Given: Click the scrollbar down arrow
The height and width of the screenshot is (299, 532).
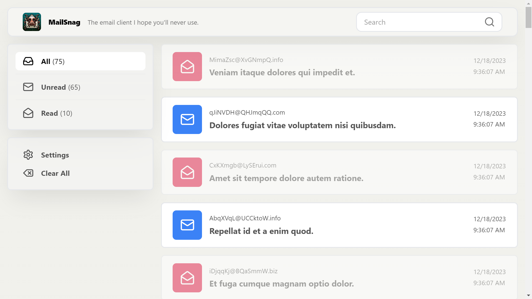Looking at the screenshot, I should (528, 296).
